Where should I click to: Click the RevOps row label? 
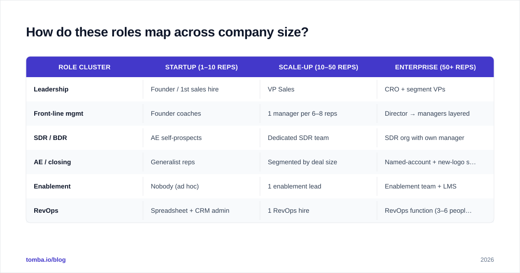pyautogui.click(x=46, y=211)
